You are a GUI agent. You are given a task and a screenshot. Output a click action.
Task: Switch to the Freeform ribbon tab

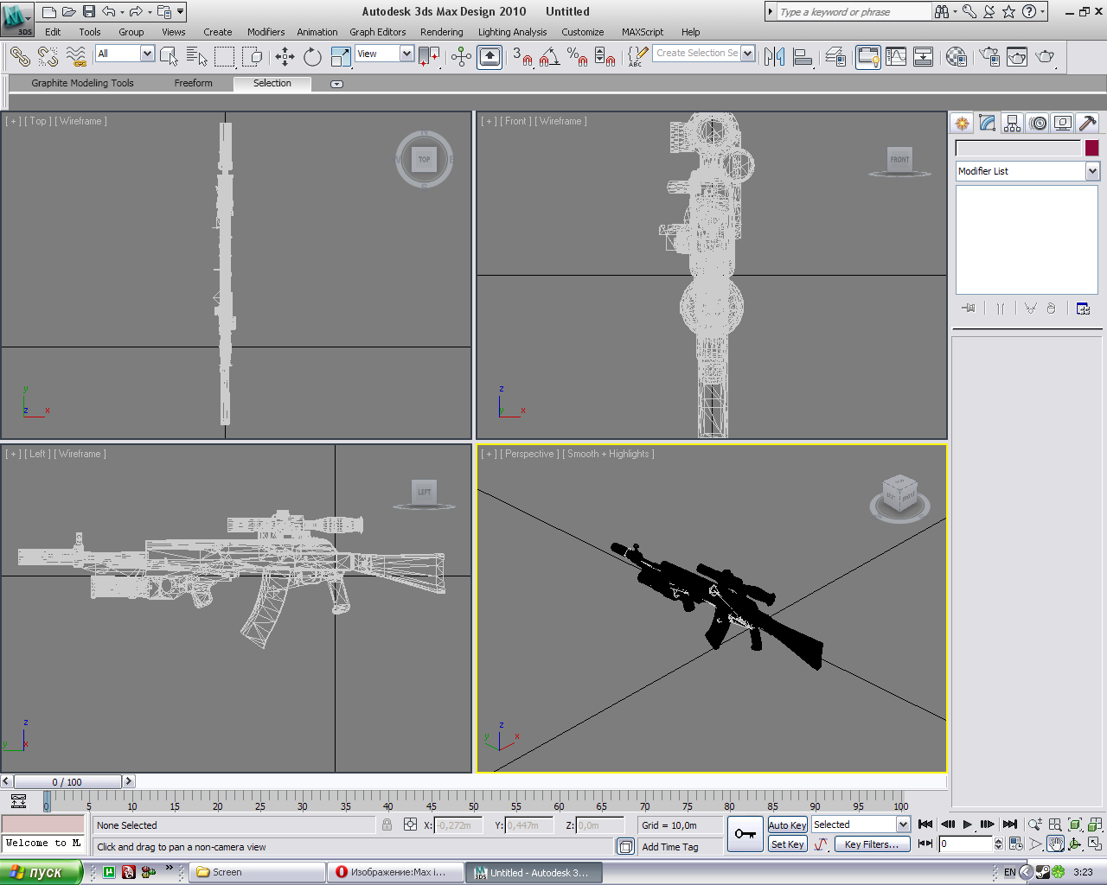point(193,83)
